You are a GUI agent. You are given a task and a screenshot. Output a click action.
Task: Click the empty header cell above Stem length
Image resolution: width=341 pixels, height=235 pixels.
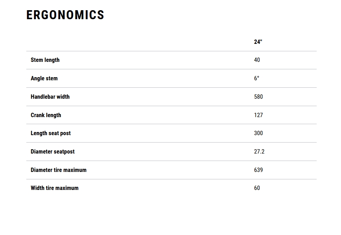click(118, 42)
